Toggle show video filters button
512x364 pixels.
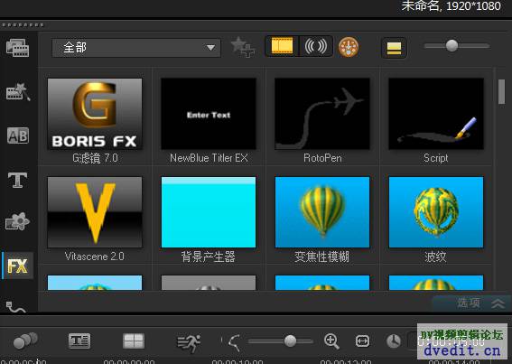282,46
